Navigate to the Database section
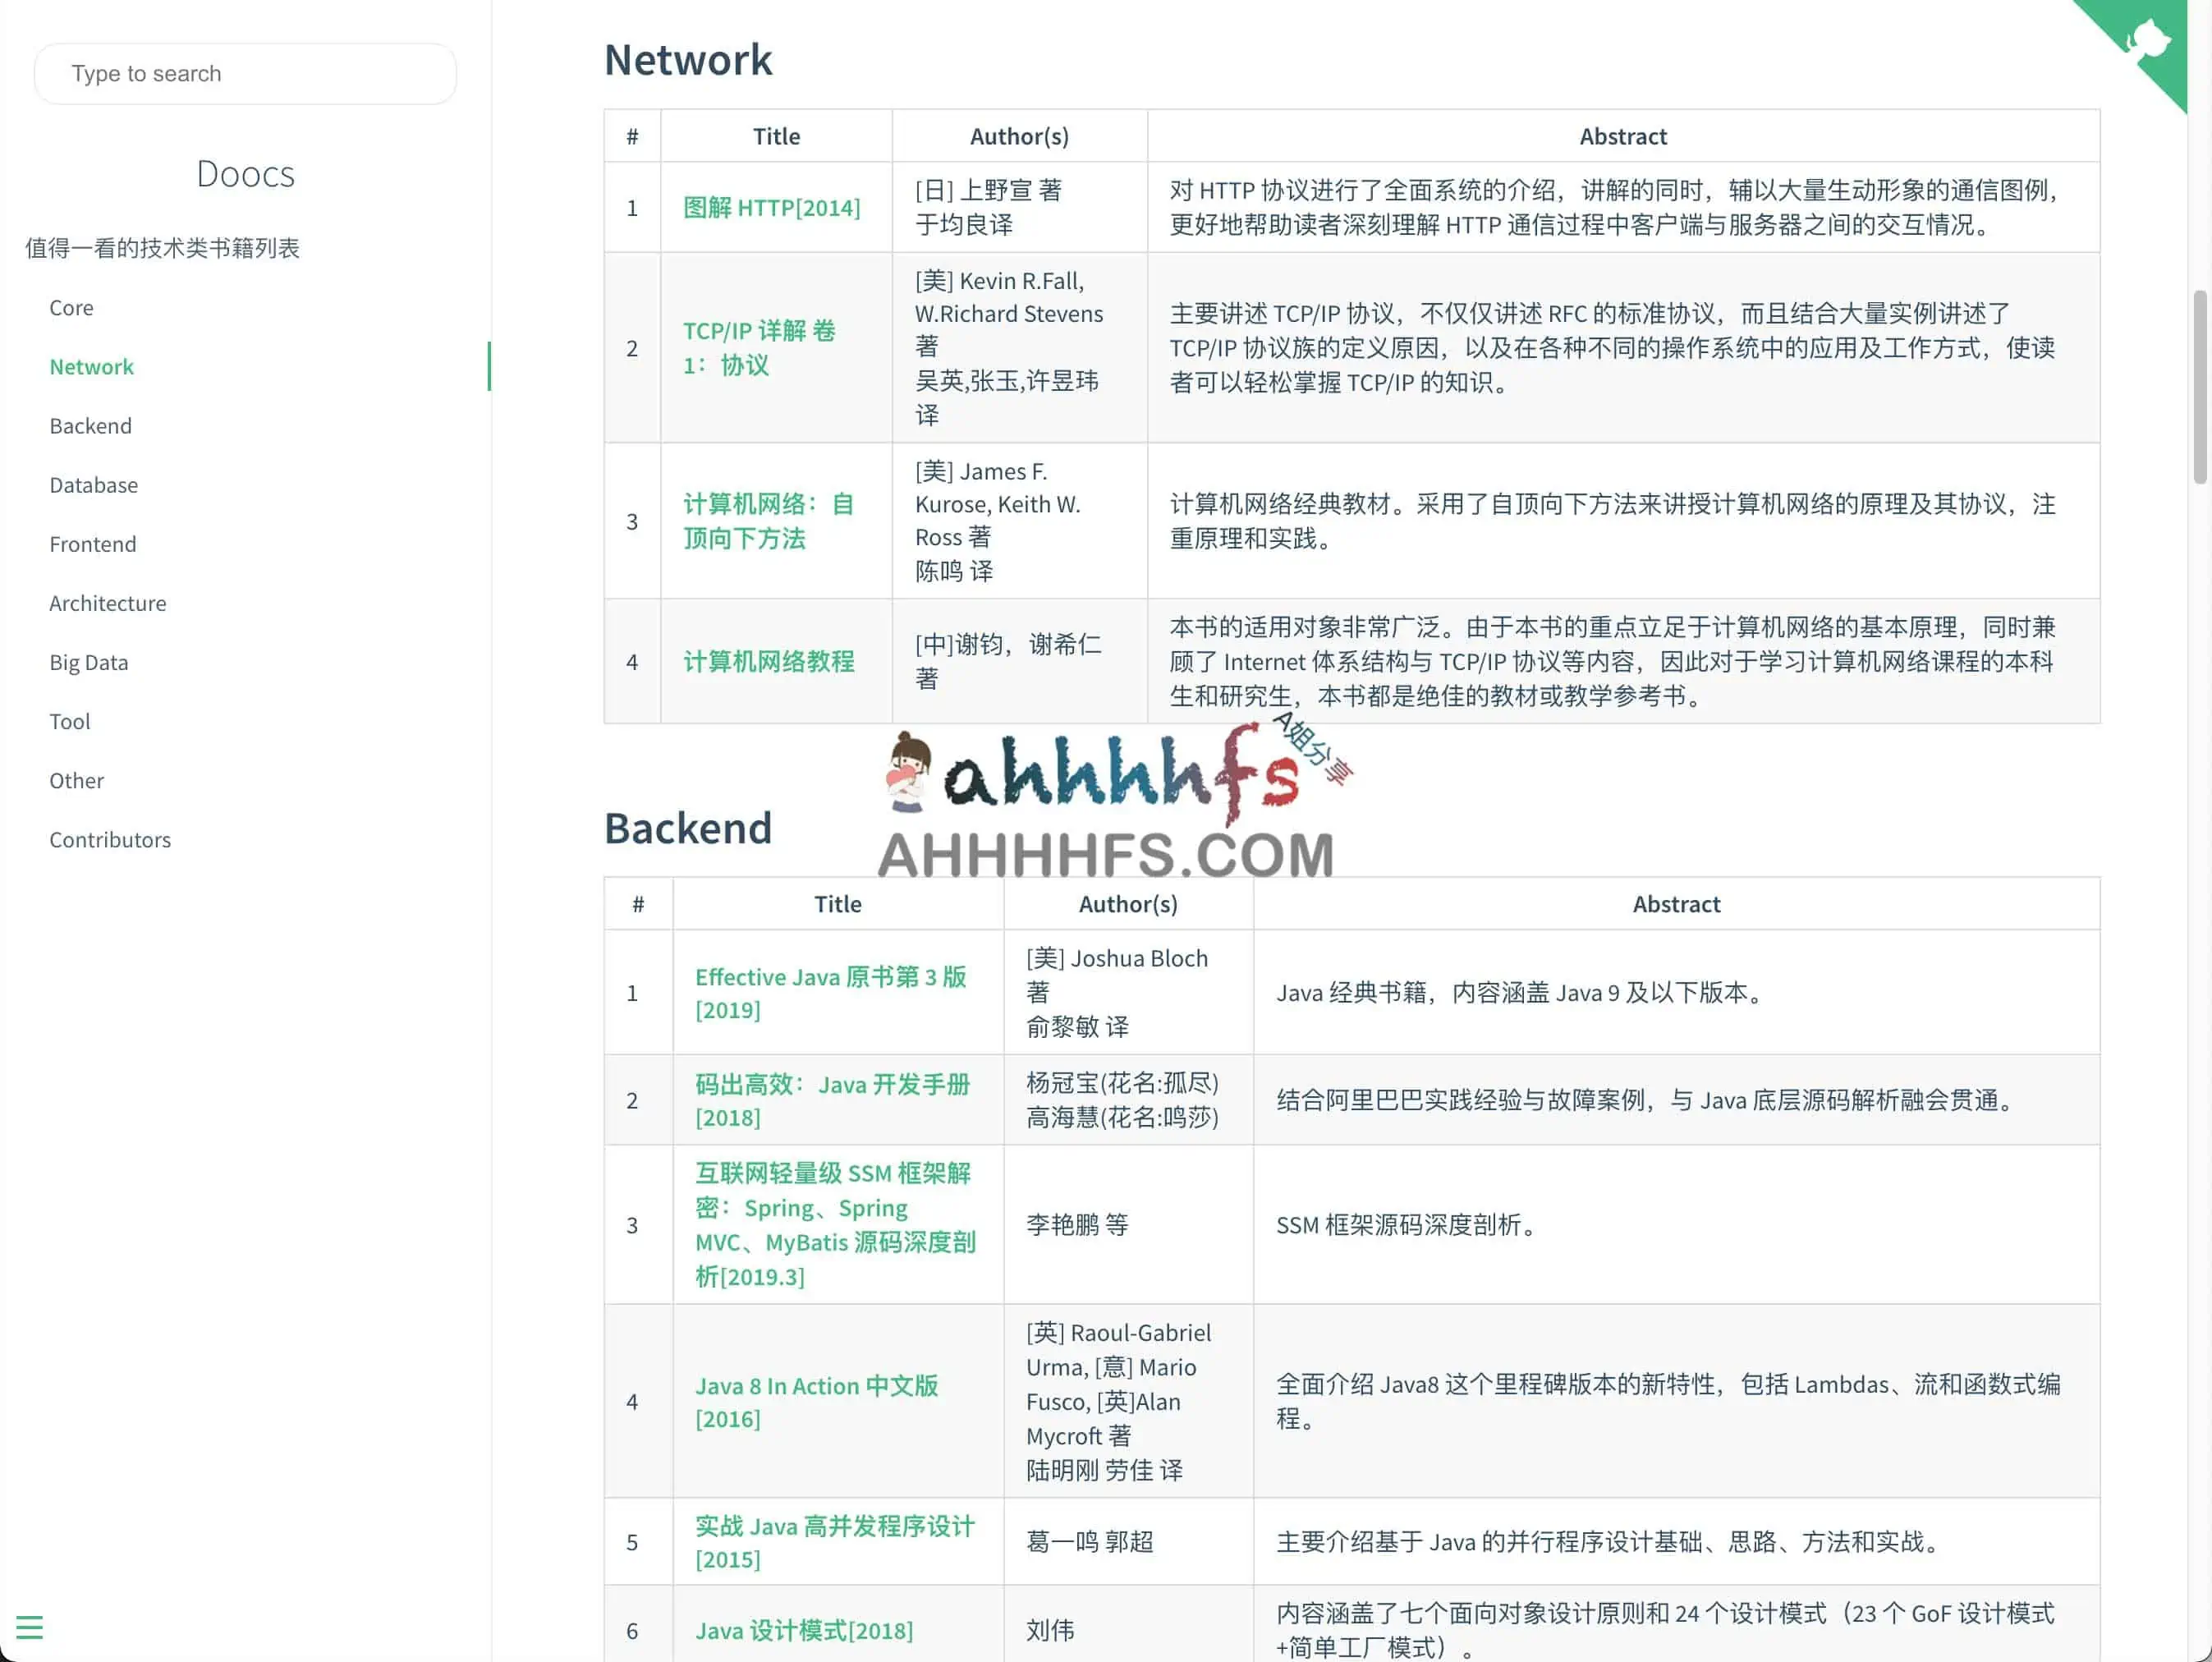Image resolution: width=2212 pixels, height=1662 pixels. pos(93,484)
